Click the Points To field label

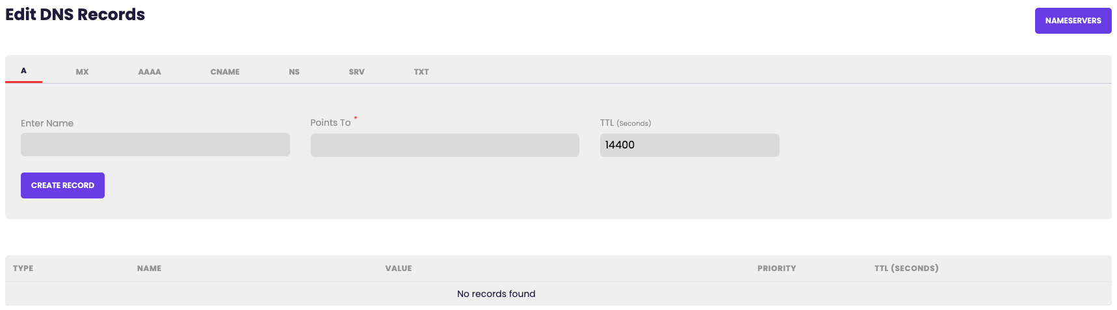click(x=330, y=123)
